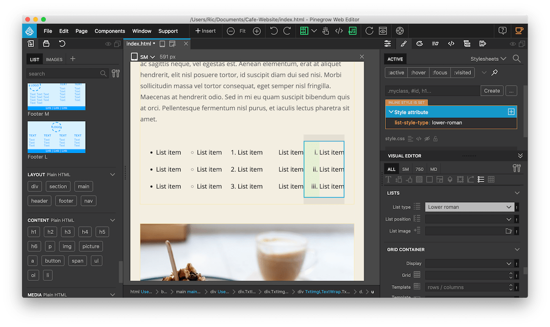The width and height of the screenshot is (550, 327).
Task: Open the page preview icon in toolbar
Action: point(383,31)
